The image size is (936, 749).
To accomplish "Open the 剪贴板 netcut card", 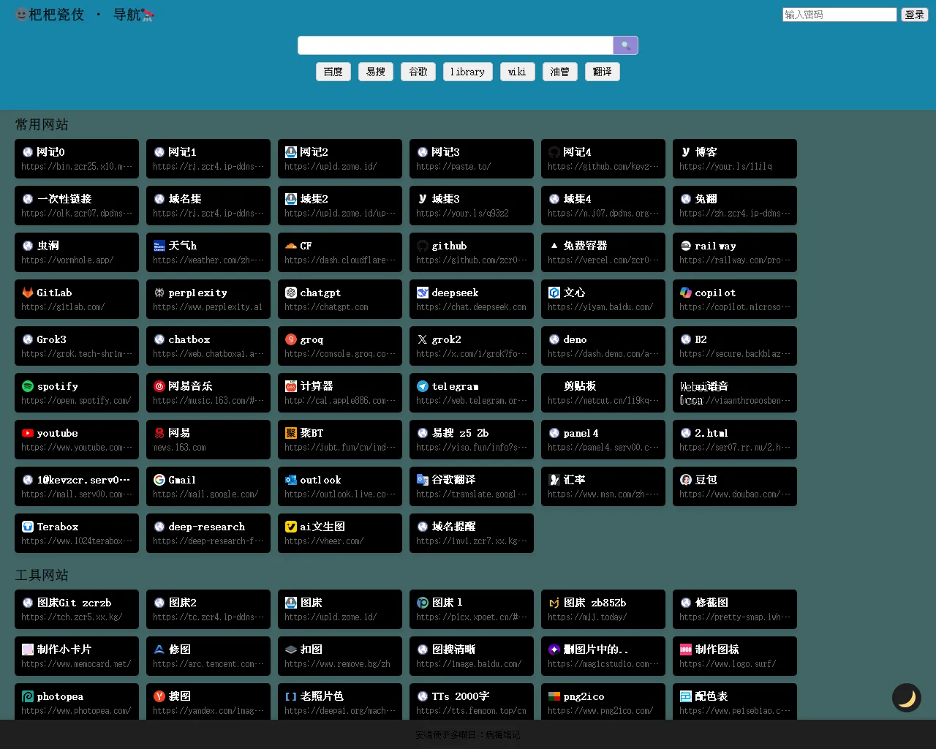I will (x=603, y=393).
